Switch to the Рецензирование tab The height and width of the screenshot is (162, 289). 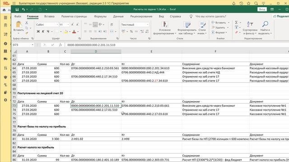click(141, 16)
